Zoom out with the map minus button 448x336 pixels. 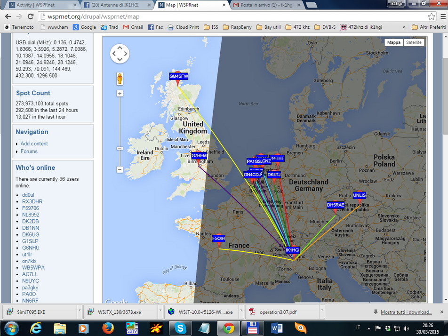click(x=120, y=169)
